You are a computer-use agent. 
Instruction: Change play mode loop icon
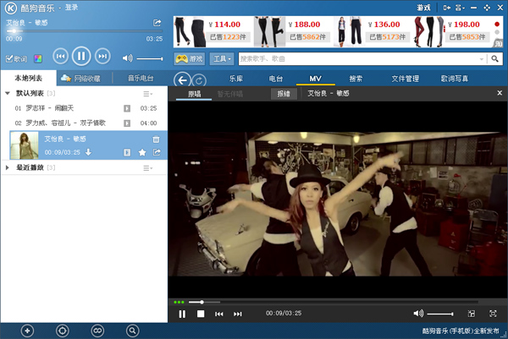pyautogui.click(x=97, y=331)
